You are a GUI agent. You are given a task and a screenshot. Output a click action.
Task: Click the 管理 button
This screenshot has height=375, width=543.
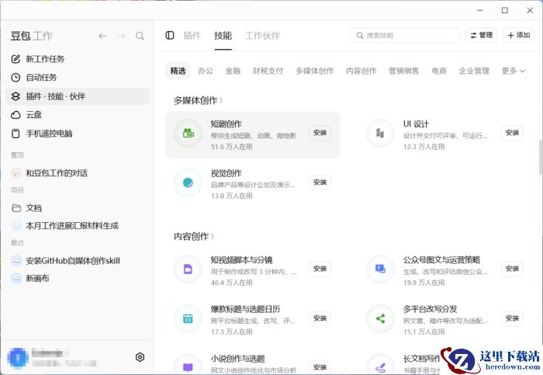pos(482,35)
